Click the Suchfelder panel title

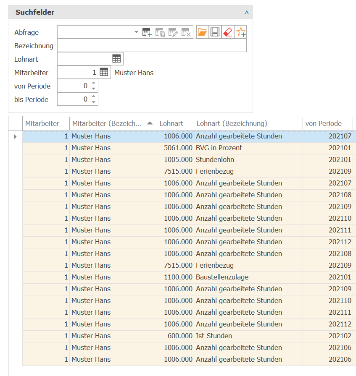[x=35, y=12]
